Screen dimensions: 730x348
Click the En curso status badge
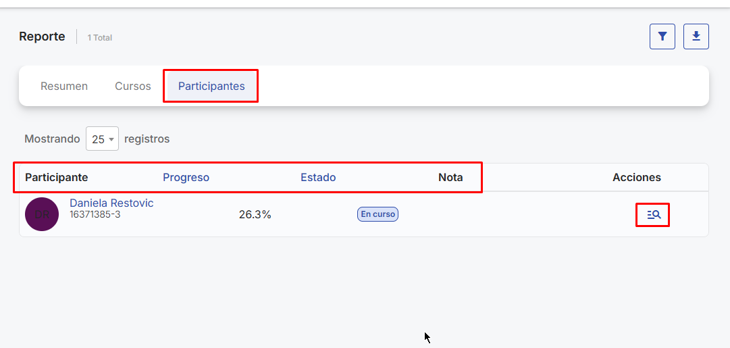point(377,214)
